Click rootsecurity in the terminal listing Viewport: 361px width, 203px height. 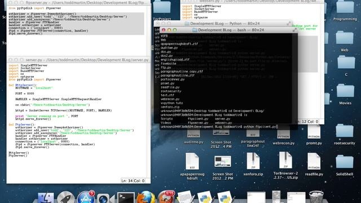click(x=171, y=91)
